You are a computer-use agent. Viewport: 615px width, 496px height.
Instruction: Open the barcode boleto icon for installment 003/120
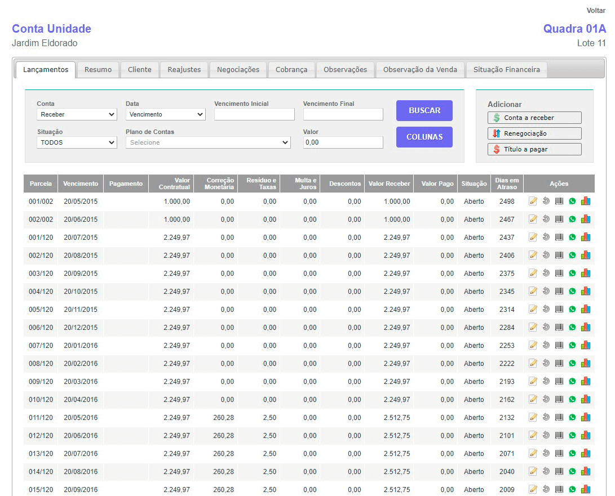(559, 273)
